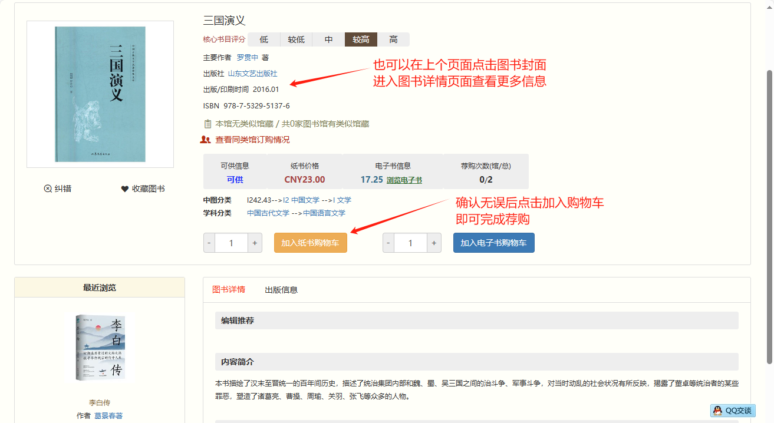Click the 查看同类馆订购情况 people icon

pos(206,140)
